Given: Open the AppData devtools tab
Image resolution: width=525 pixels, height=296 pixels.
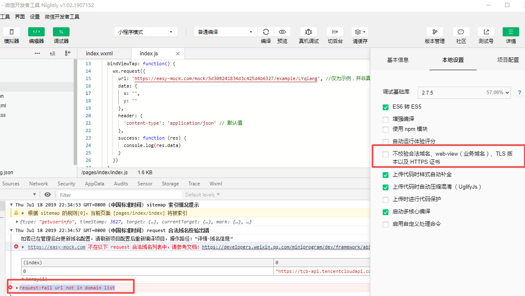Looking at the screenshot, I should (x=95, y=184).
